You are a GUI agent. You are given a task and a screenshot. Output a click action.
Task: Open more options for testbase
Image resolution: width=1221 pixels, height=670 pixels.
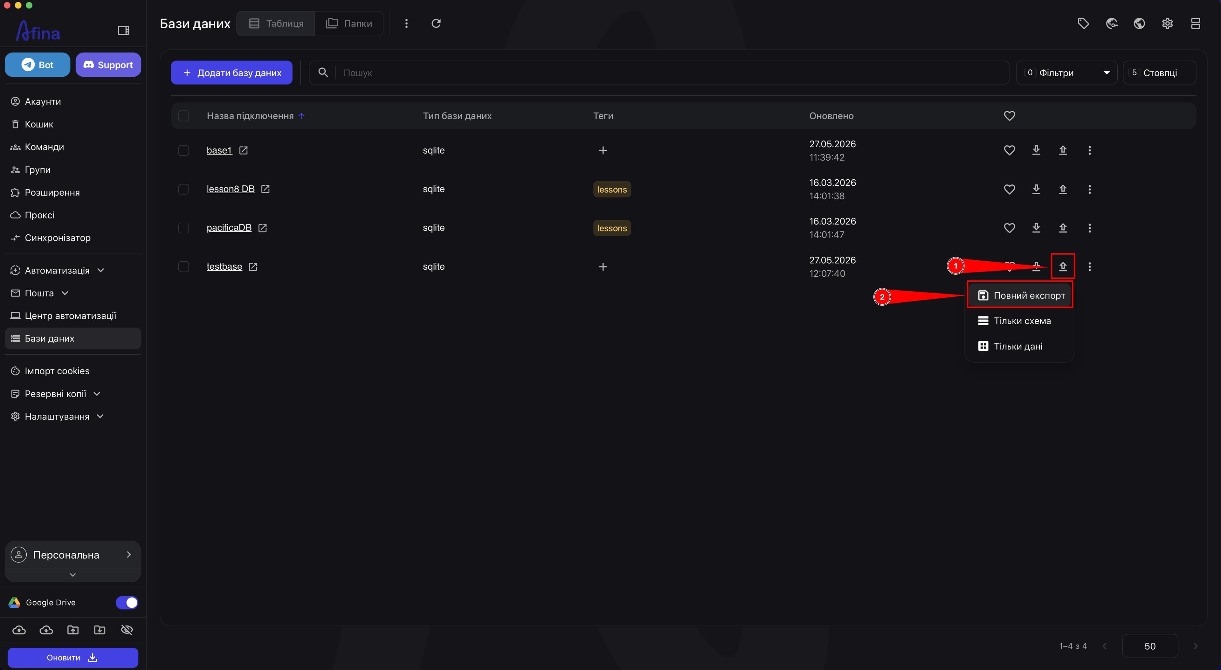(x=1090, y=266)
